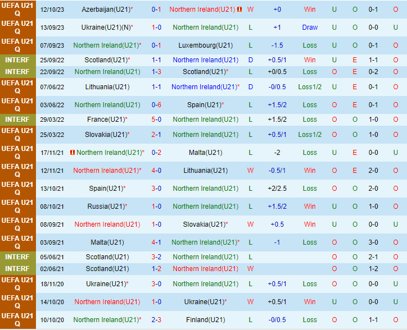The image size is (407, 330).
Task: Open Finland(U21) team link
Action: pos(206,320)
